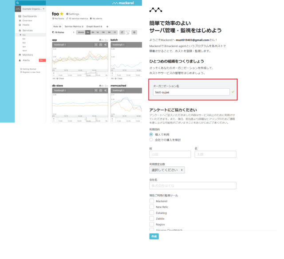Click the db-slave graph timeline range slider
The height and width of the screenshot is (259, 284).
(x=91, y=120)
